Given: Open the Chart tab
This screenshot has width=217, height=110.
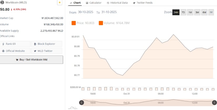Looking at the screenshot, I should (x=75, y=3).
